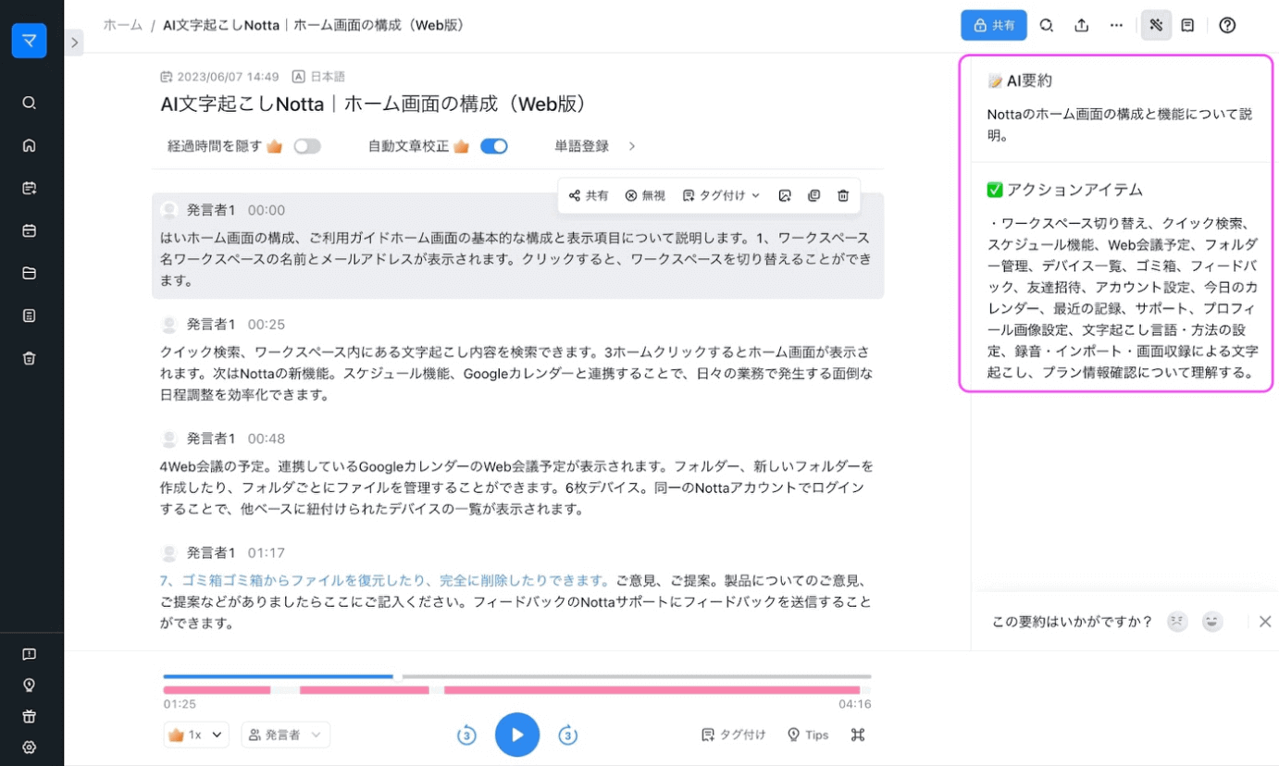Click the first transcript paragraph text
Screen dimensions: 1279x766
pyautogui.click(x=515, y=258)
